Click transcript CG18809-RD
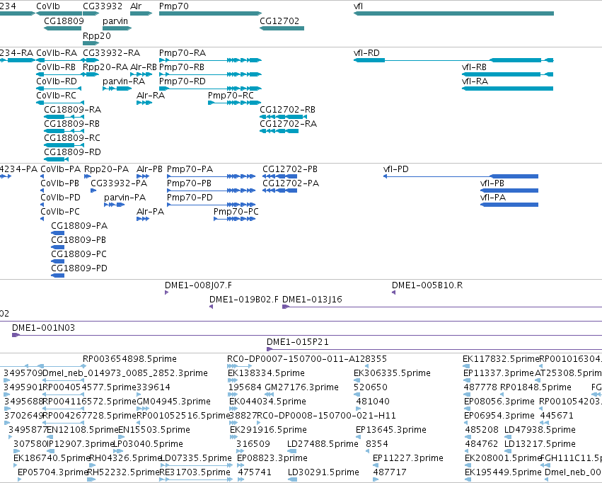The width and height of the screenshot is (602, 483). 57,159
